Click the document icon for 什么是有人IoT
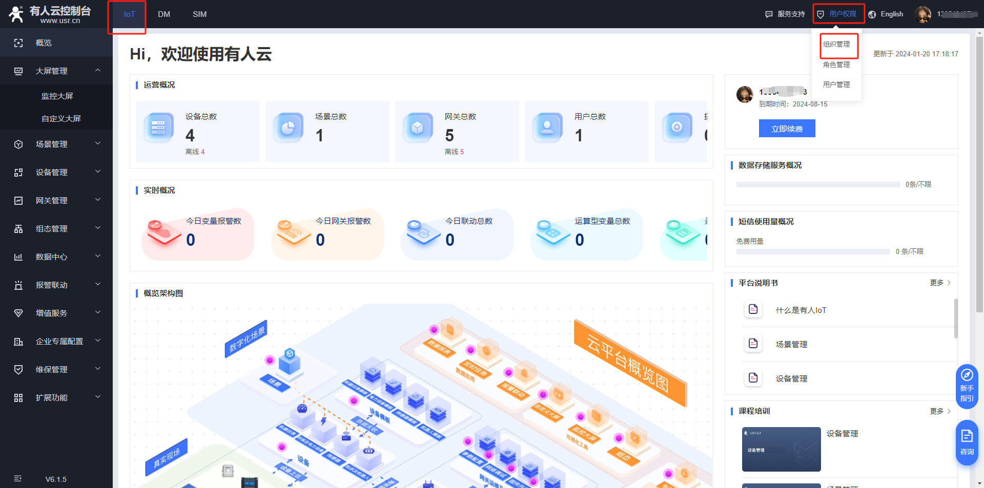This screenshot has height=488, width=984. [x=753, y=309]
